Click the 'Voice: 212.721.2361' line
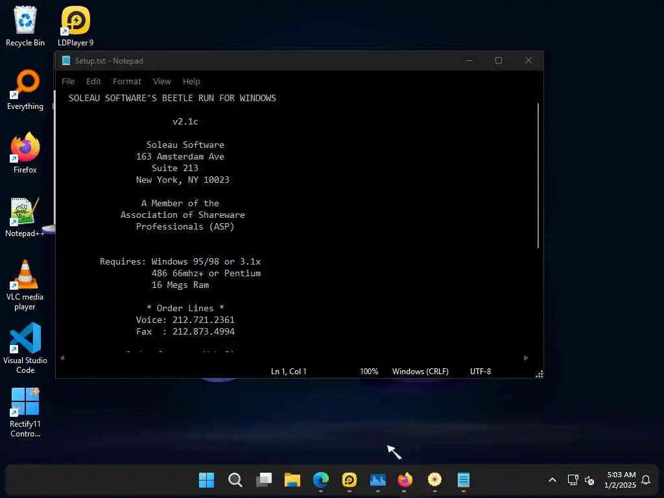The height and width of the screenshot is (498, 664). click(185, 320)
